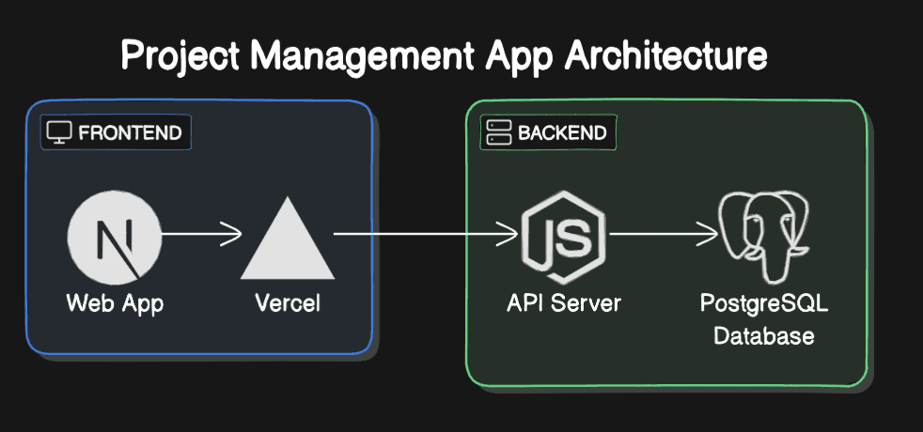Select the 'Web App' caption
Image resolution: width=923 pixels, height=432 pixels.
coord(115,304)
